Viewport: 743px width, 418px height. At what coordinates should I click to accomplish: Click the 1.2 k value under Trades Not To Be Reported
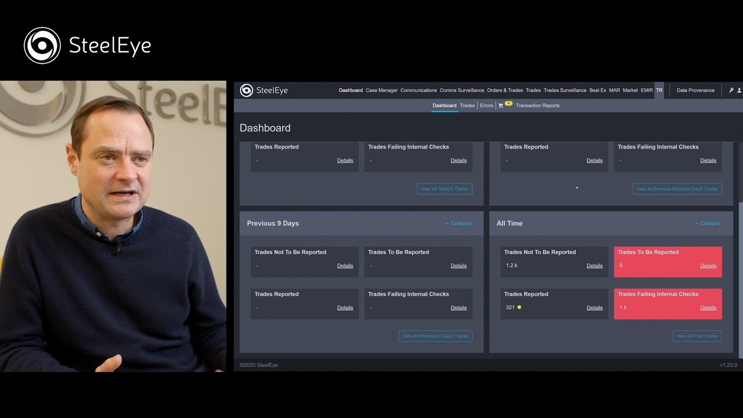pos(511,265)
